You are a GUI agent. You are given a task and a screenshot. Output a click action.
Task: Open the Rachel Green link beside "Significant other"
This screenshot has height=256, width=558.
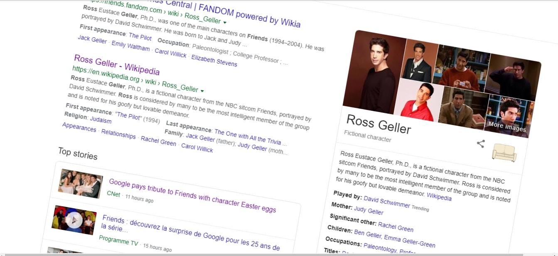pos(396,227)
